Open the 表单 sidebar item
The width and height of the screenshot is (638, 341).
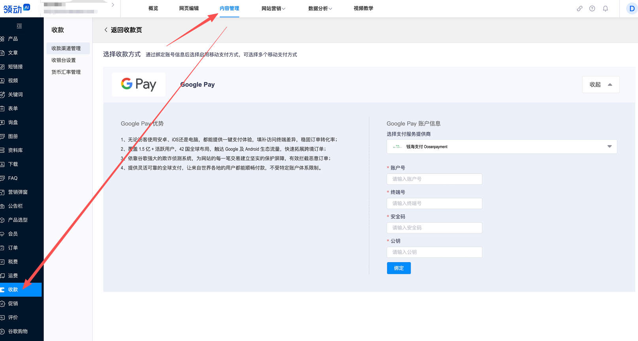[13, 108]
